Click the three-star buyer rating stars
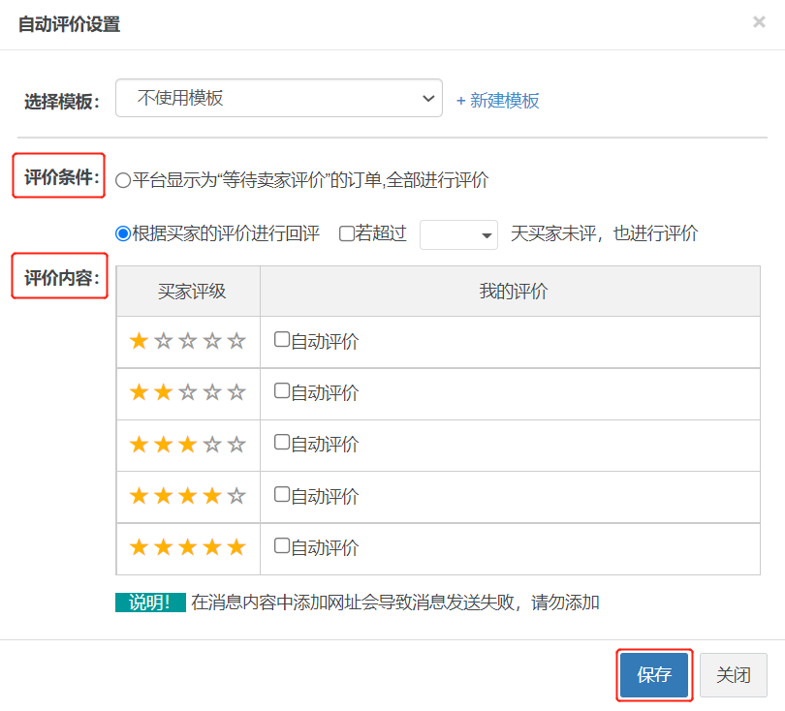Viewport: 785px width, 711px height. click(x=188, y=445)
